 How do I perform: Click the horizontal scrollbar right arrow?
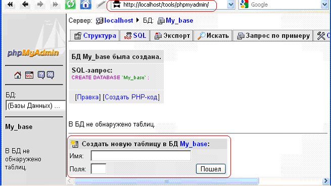point(325,181)
